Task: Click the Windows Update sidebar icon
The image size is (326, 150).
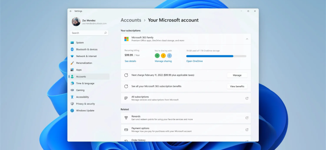Action: pos(72,111)
